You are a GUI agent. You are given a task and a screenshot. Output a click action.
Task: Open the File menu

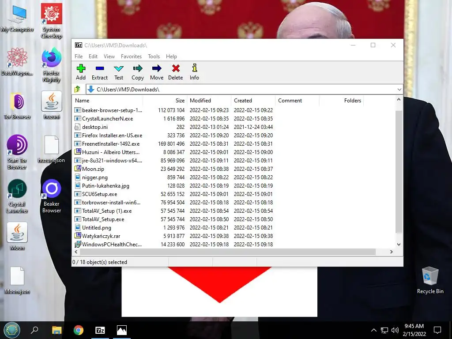click(x=79, y=56)
